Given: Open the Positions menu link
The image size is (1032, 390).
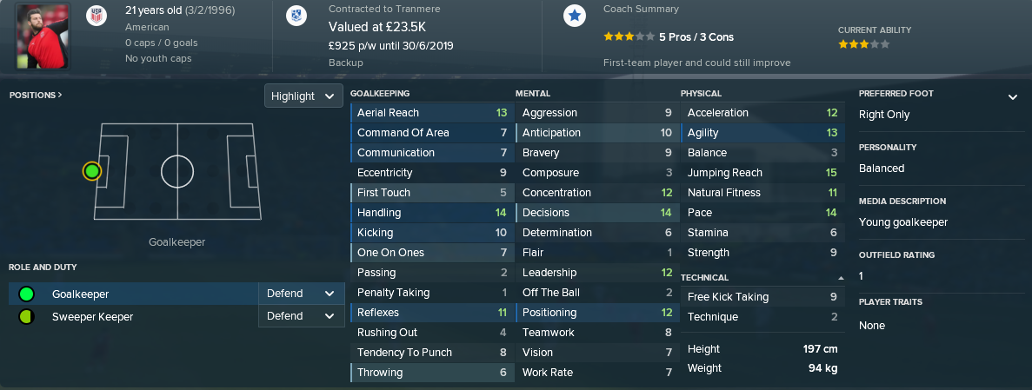Looking at the screenshot, I should tap(36, 95).
